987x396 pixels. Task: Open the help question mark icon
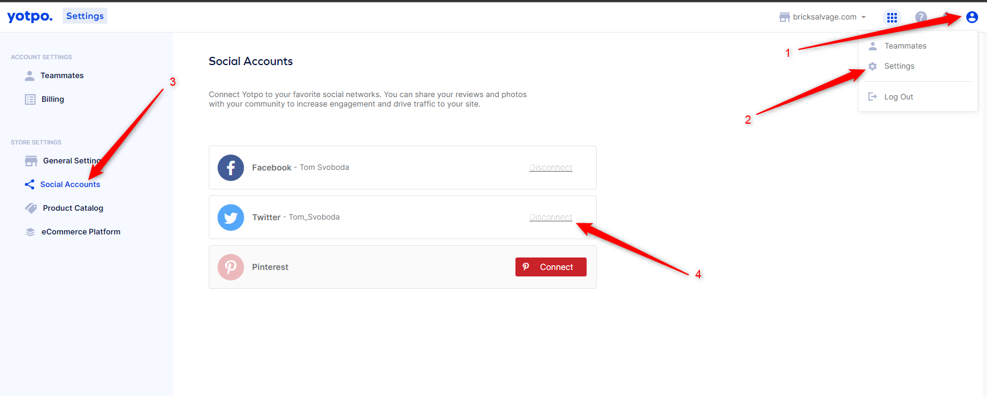(x=921, y=17)
